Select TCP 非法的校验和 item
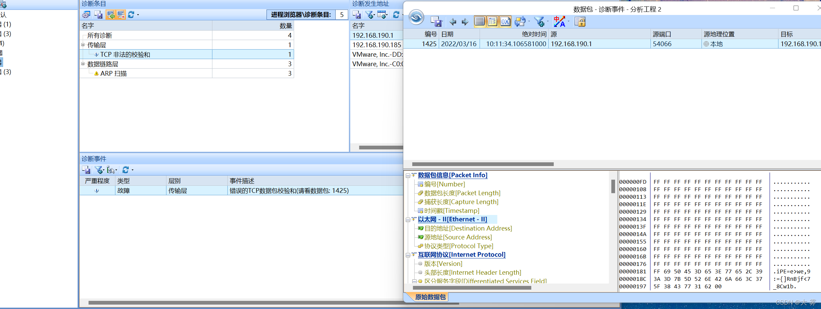Image resolution: width=821 pixels, height=309 pixels. (187, 54)
